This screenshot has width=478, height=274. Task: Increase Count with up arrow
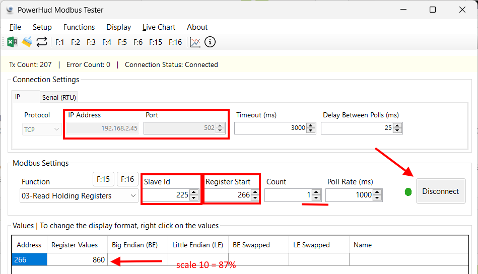(316, 192)
